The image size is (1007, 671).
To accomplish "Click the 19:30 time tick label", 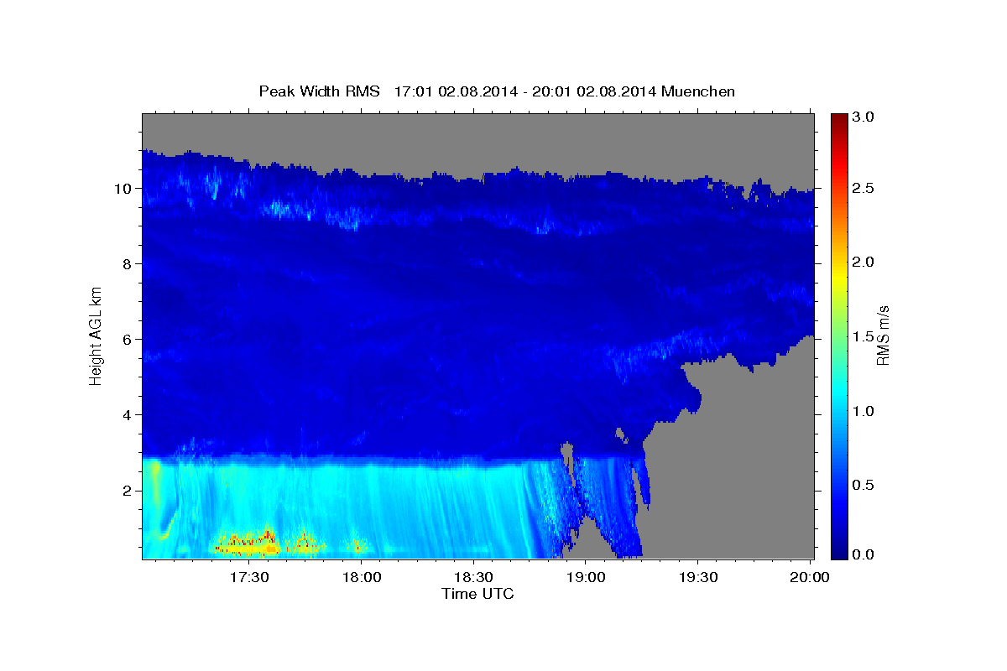I will (697, 578).
